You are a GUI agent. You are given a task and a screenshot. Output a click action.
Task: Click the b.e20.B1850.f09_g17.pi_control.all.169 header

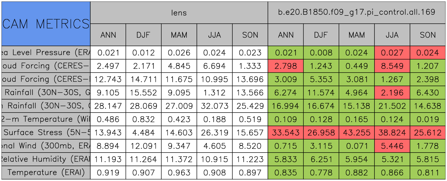coord(356,12)
